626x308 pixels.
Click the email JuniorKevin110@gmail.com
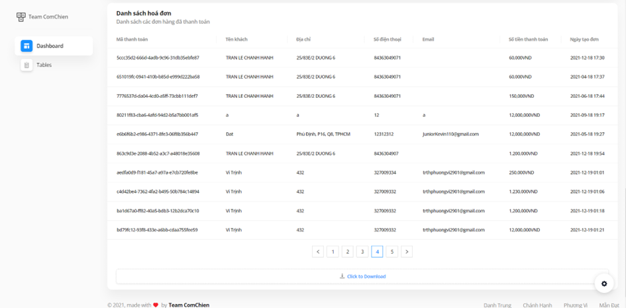click(450, 134)
